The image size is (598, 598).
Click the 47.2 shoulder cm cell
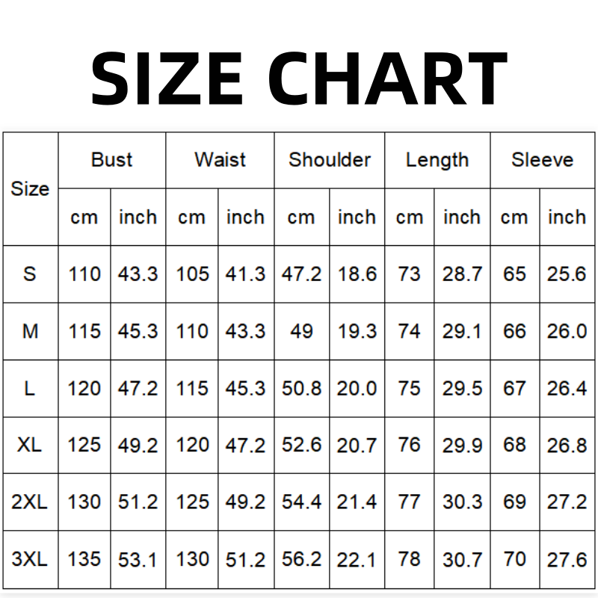(x=301, y=274)
